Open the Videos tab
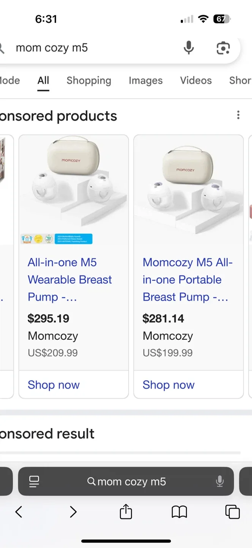The height and width of the screenshot is (548, 252). [x=196, y=80]
